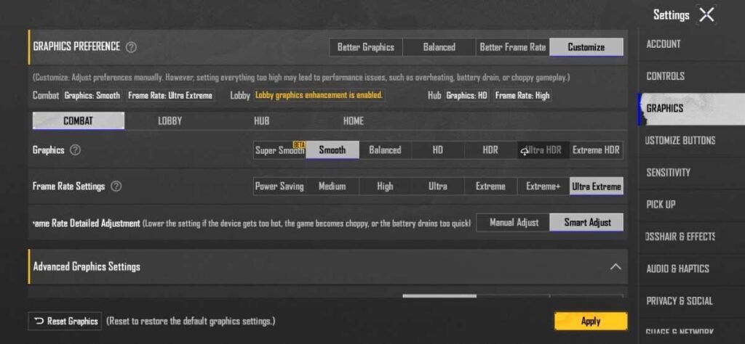Image resolution: width=745 pixels, height=344 pixels.
Task: Open the PICK UP settings category
Action: (692, 205)
